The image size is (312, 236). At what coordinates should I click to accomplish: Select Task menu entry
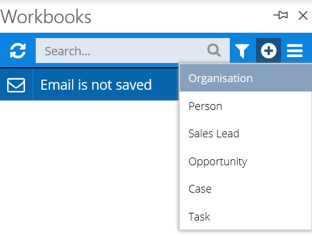tap(246, 216)
